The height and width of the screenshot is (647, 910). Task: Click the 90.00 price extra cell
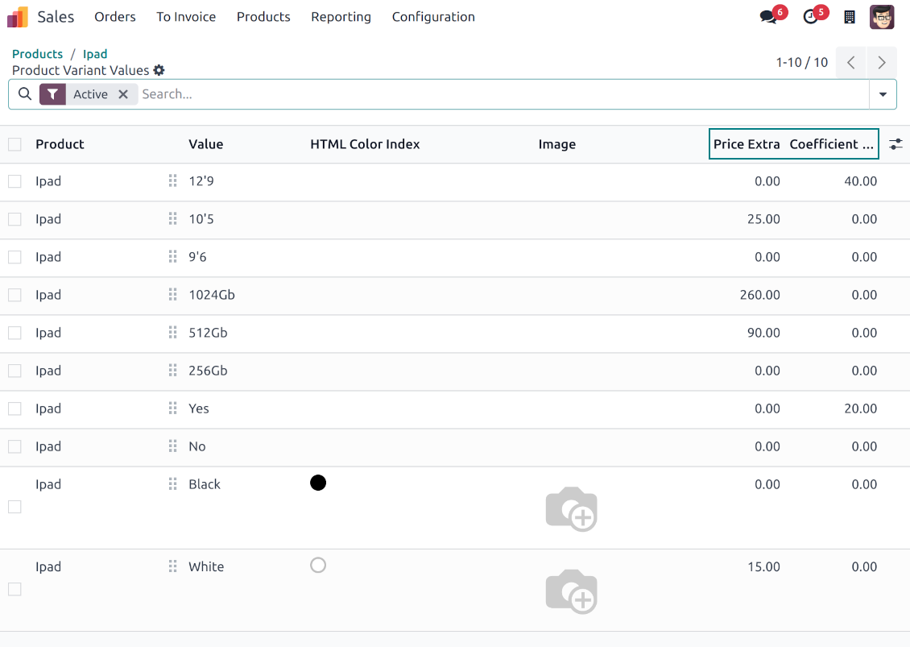[x=763, y=333]
